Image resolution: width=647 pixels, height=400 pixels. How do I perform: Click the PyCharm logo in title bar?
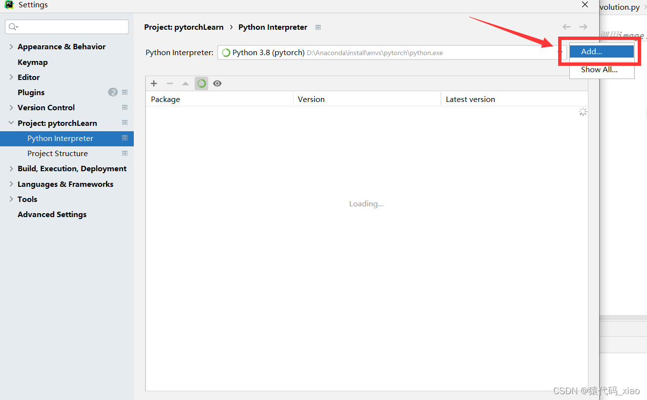pyautogui.click(x=9, y=5)
